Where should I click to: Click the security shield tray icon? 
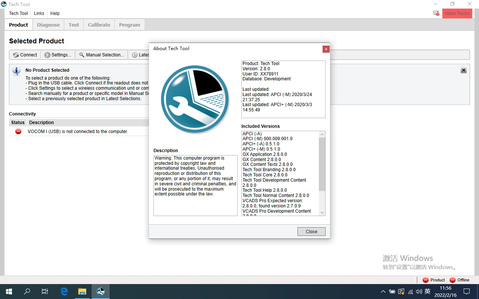(401, 292)
